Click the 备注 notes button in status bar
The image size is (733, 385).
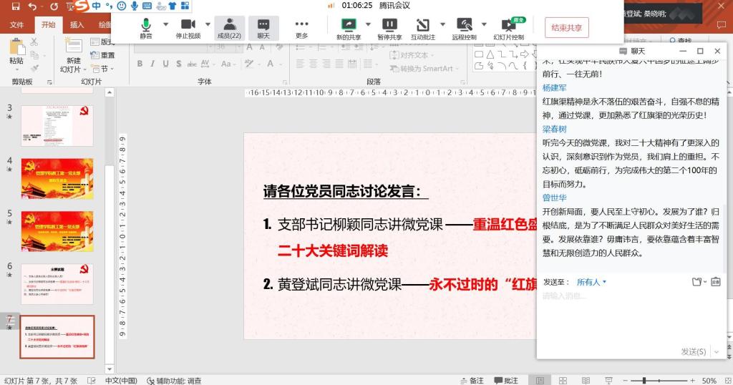click(472, 381)
